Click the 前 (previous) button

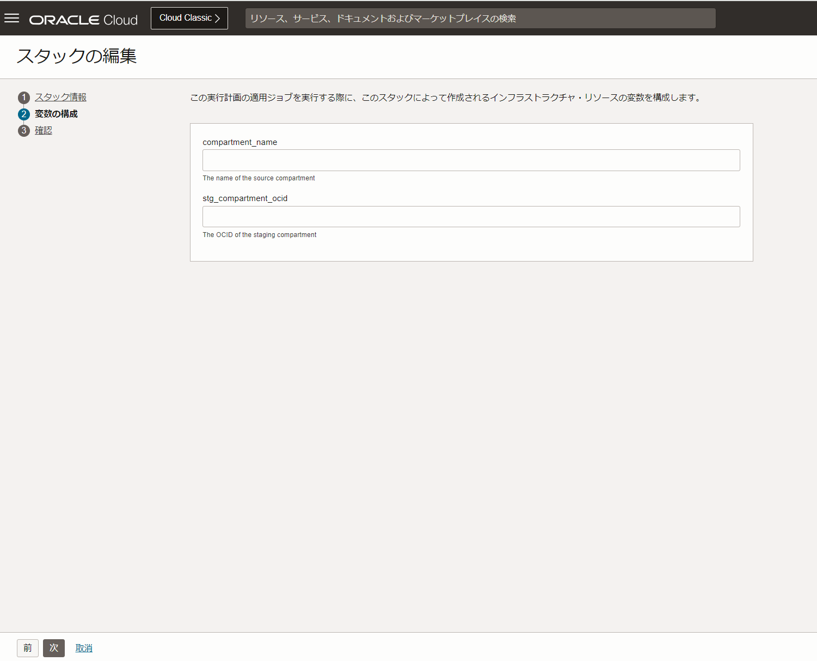pyautogui.click(x=28, y=648)
